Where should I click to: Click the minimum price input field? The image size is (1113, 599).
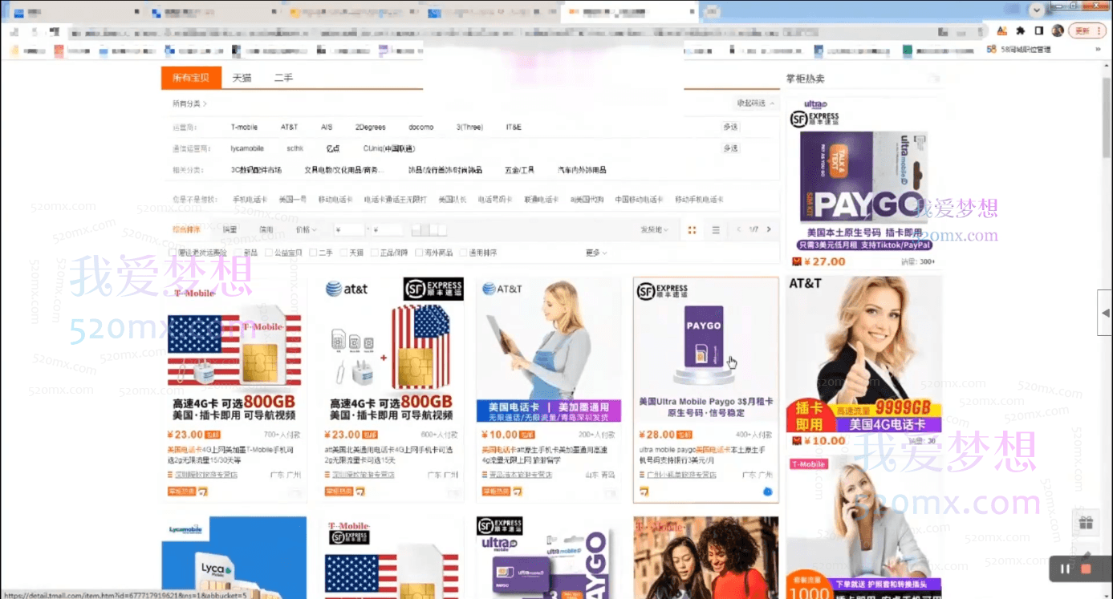pos(351,229)
